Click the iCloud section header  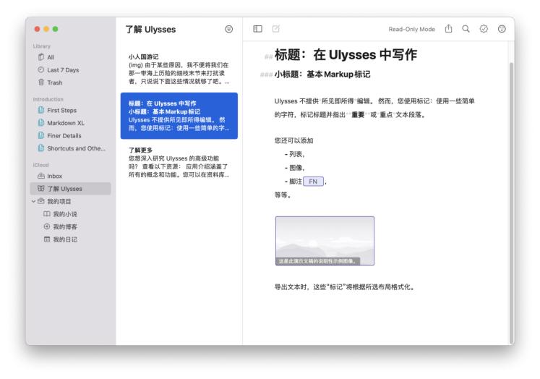click(40, 165)
